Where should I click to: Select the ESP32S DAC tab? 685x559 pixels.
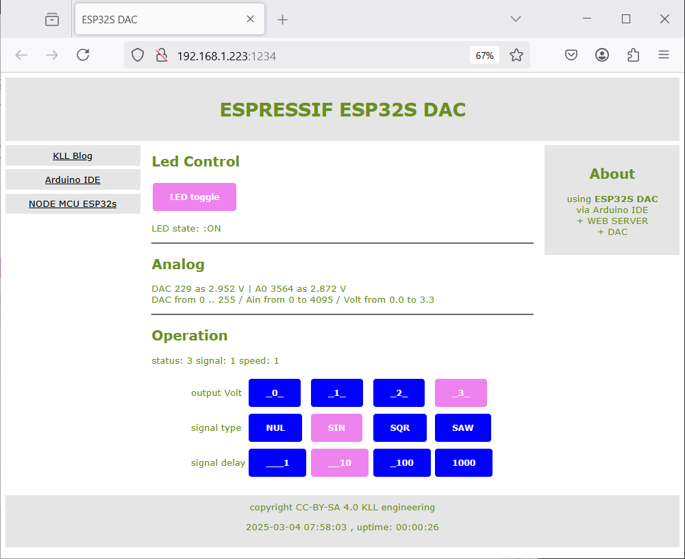point(169,19)
